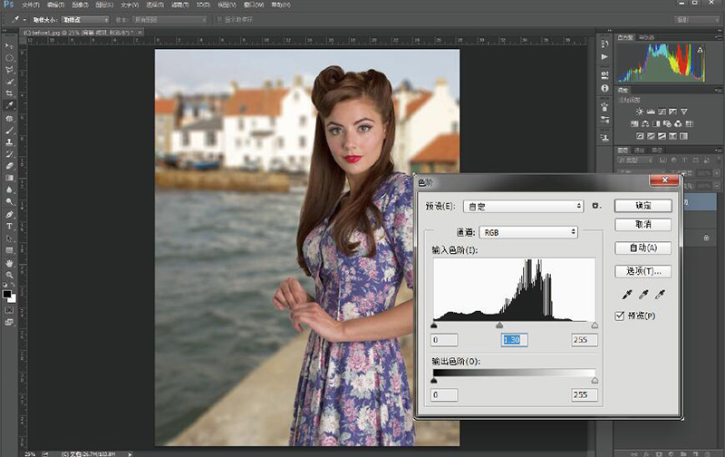The image size is (725, 457).
Task: Pick the gray point eyedropper in Levels
Action: (643, 295)
